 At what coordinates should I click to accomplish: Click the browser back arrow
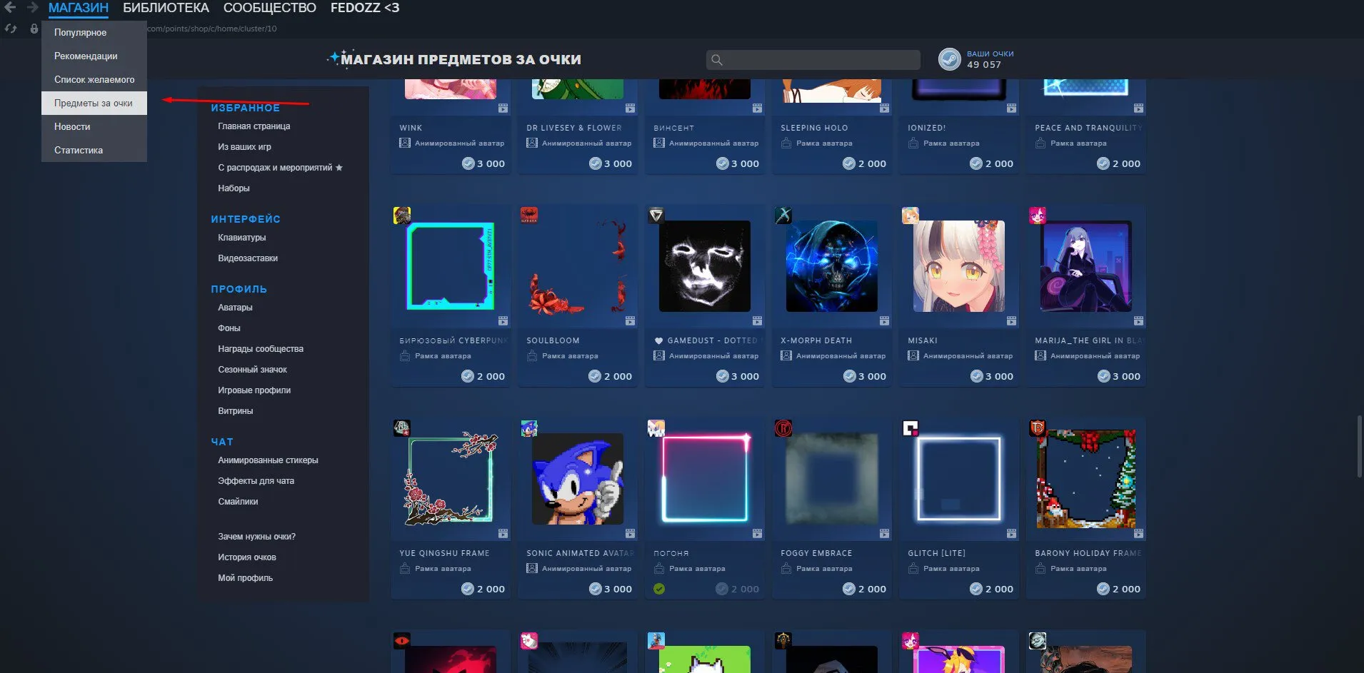(x=10, y=8)
